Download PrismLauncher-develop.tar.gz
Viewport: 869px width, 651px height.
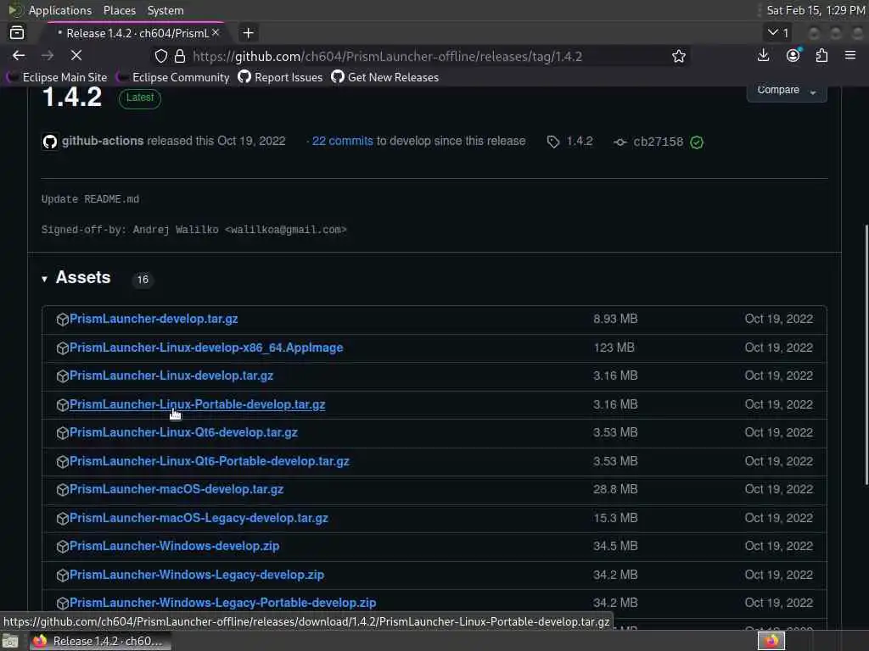(154, 319)
